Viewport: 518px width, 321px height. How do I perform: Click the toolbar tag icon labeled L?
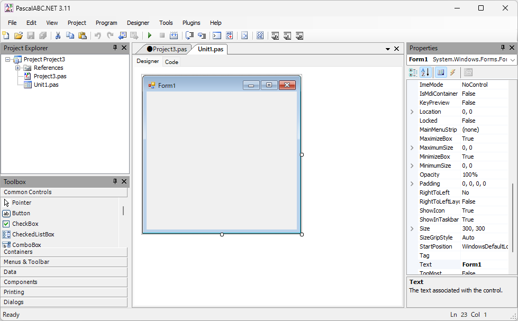tap(287, 35)
